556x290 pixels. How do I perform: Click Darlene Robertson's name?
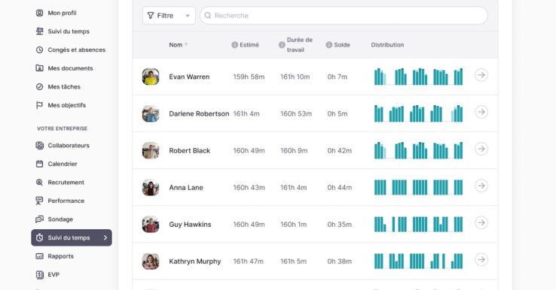pos(199,113)
